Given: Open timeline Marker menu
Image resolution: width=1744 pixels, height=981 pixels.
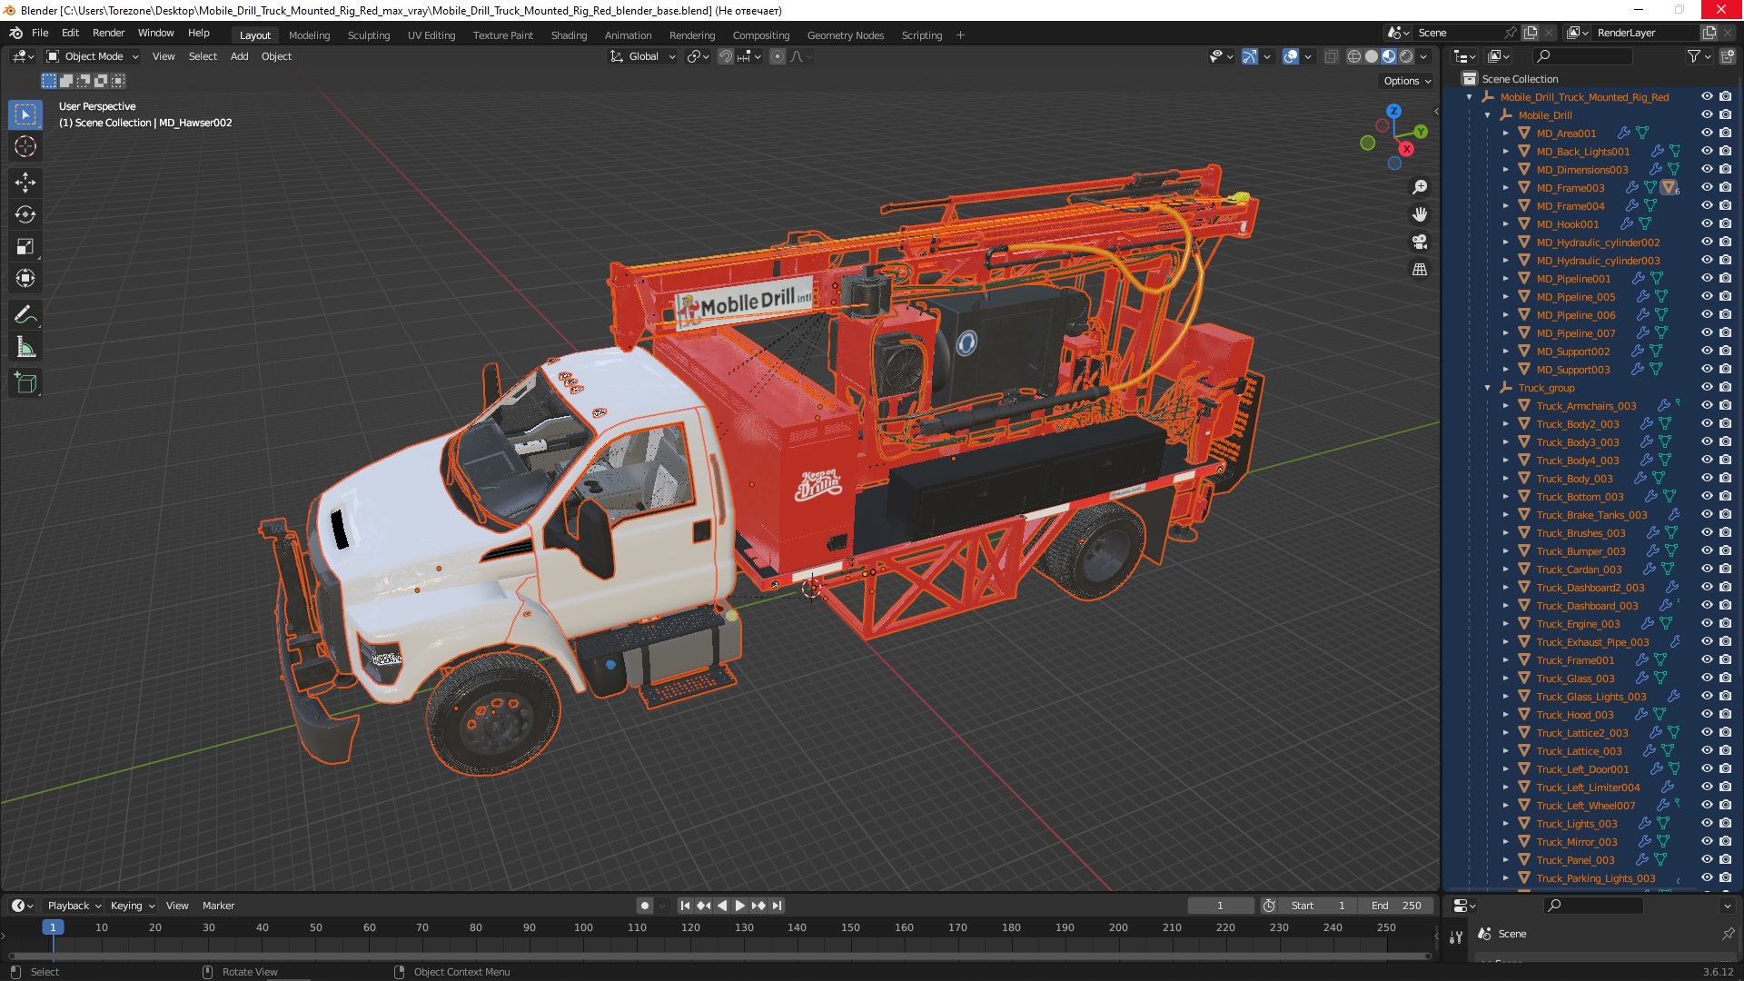Looking at the screenshot, I should 218,906.
